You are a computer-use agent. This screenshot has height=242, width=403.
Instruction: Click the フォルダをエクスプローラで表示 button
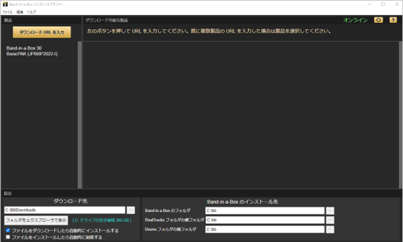coord(36,221)
